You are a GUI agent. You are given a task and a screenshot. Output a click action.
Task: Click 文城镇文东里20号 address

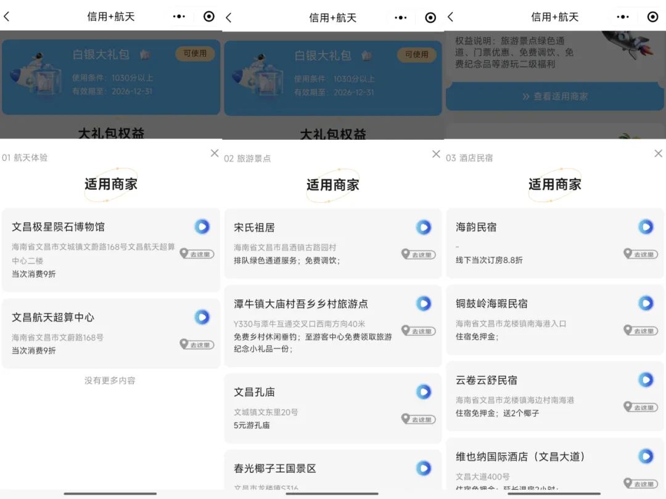click(266, 412)
